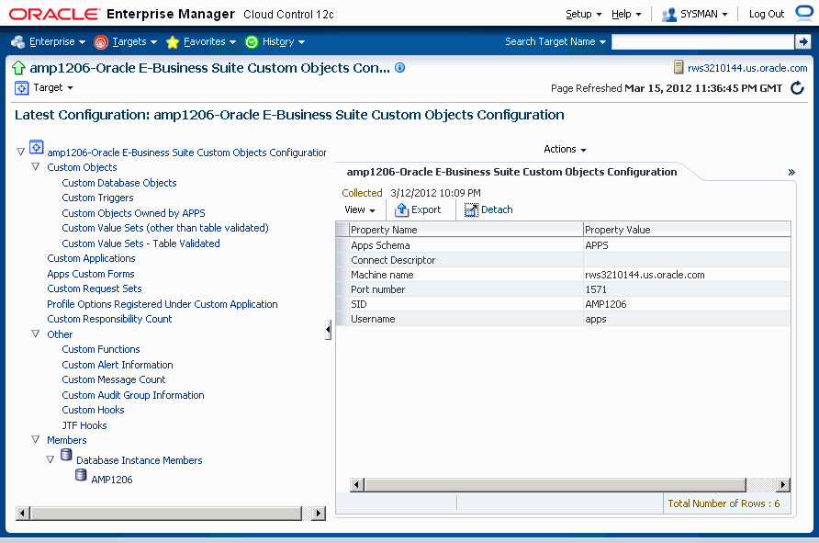Click the info icon beside page title
This screenshot has width=819, height=543.
point(399,67)
